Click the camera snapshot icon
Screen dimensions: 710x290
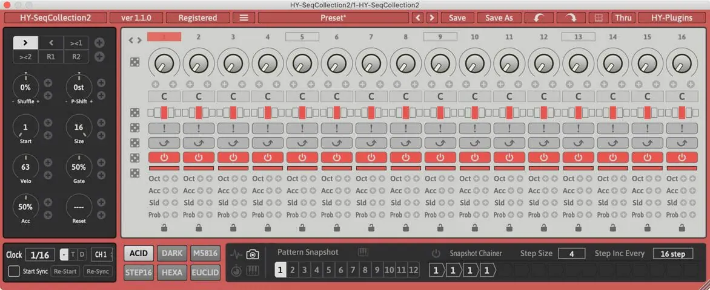point(253,254)
